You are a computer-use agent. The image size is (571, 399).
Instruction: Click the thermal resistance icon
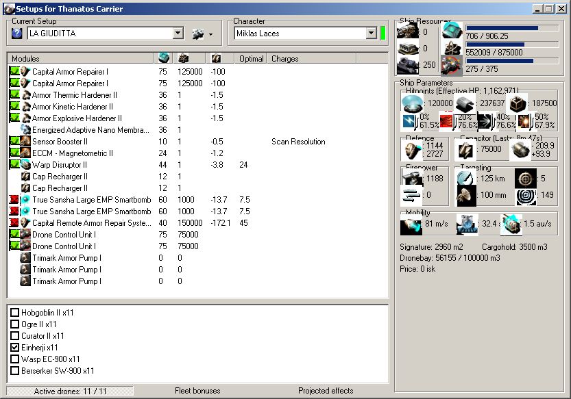coord(446,122)
